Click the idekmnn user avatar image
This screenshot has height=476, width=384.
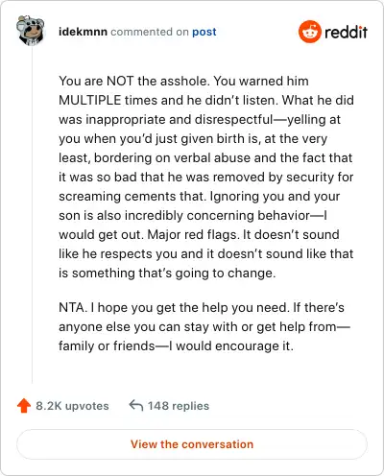(x=31, y=31)
